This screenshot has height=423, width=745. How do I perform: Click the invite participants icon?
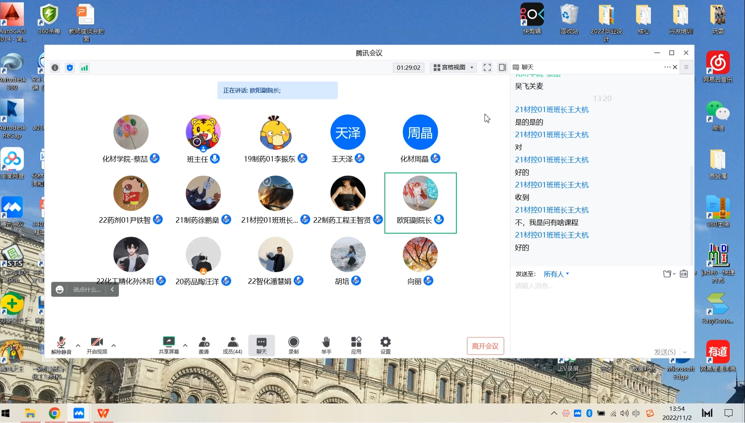pyautogui.click(x=204, y=345)
